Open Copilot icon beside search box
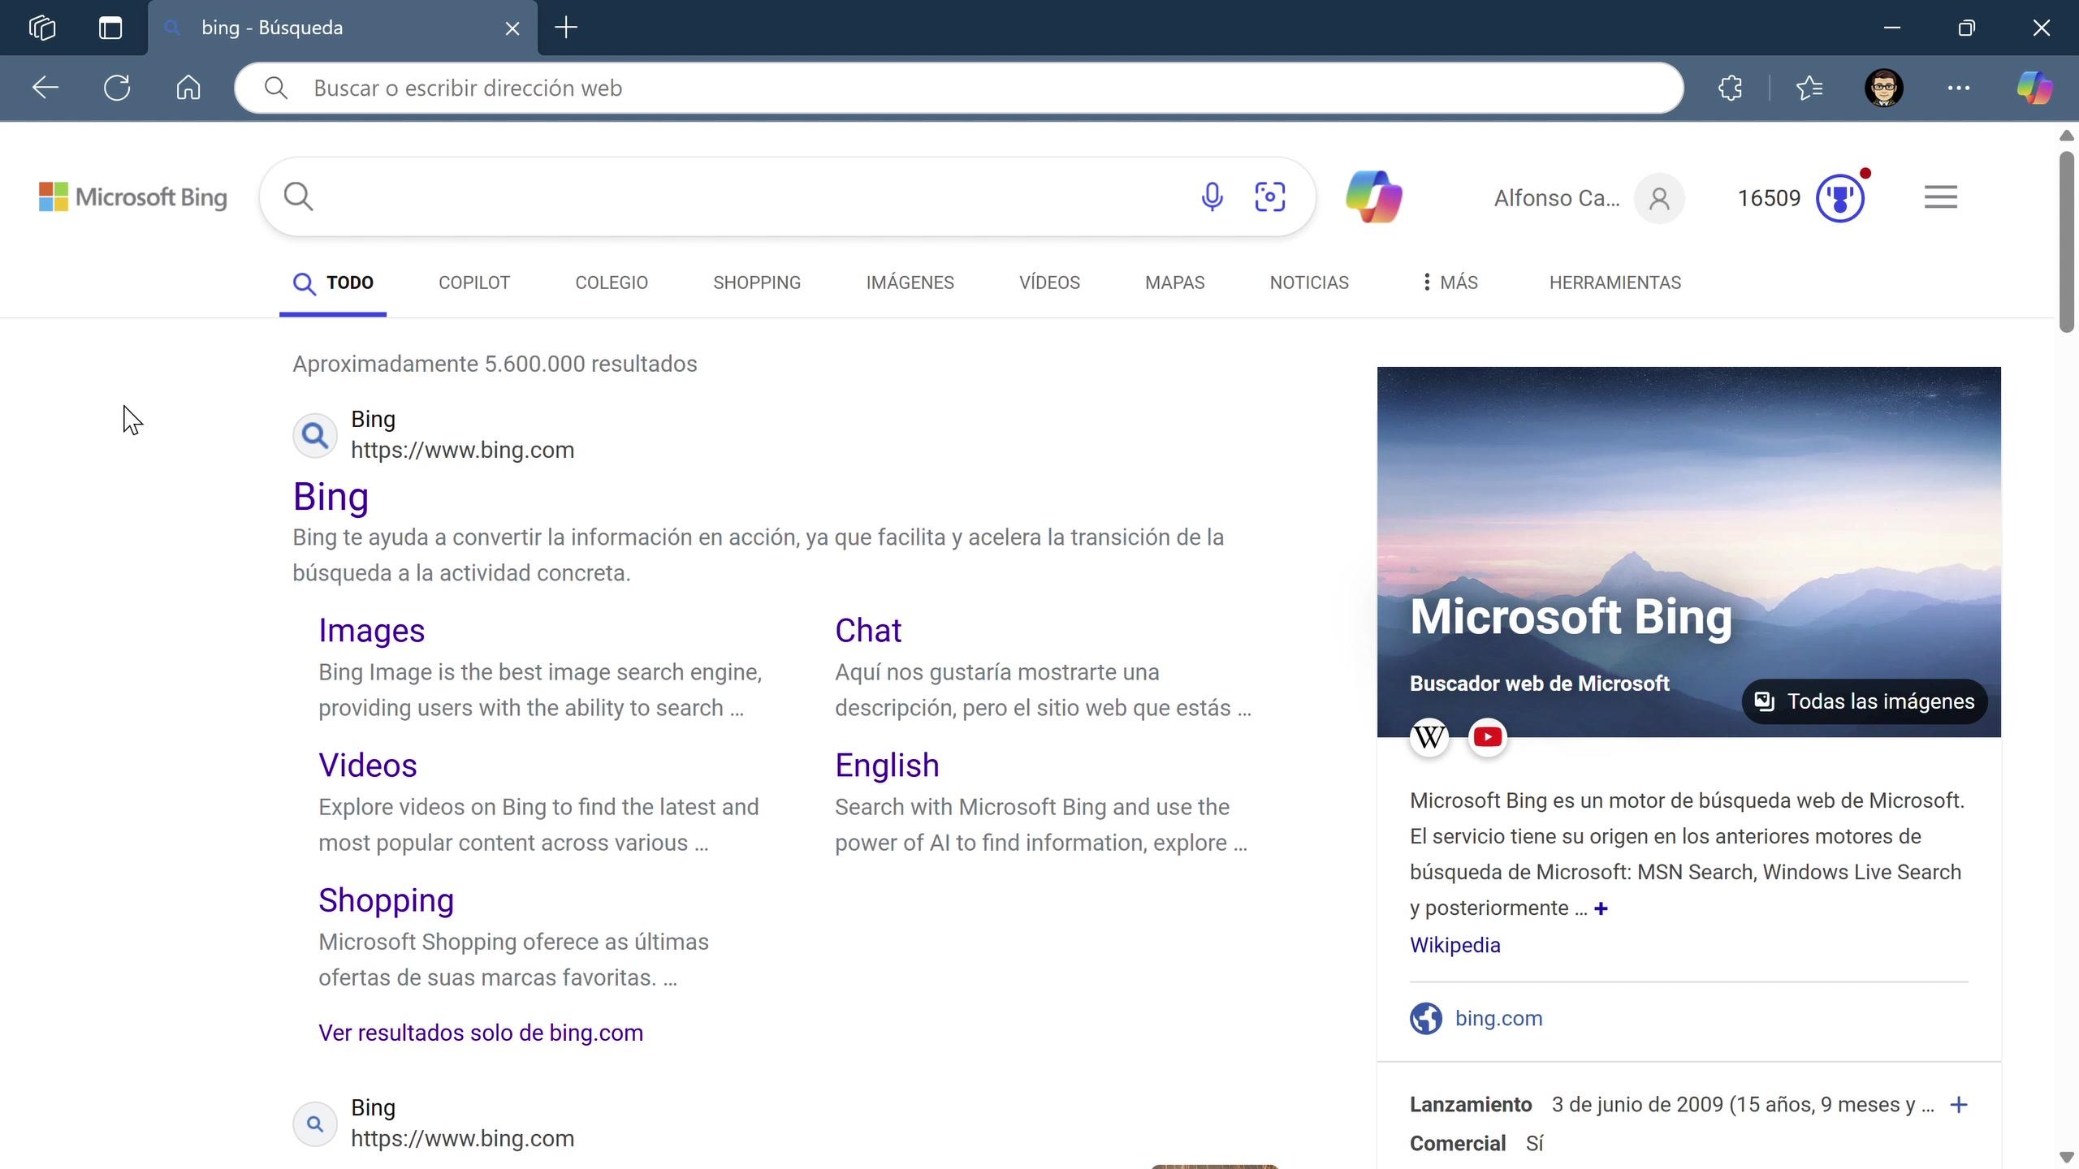This screenshot has height=1169, width=2079. pyautogui.click(x=1373, y=197)
